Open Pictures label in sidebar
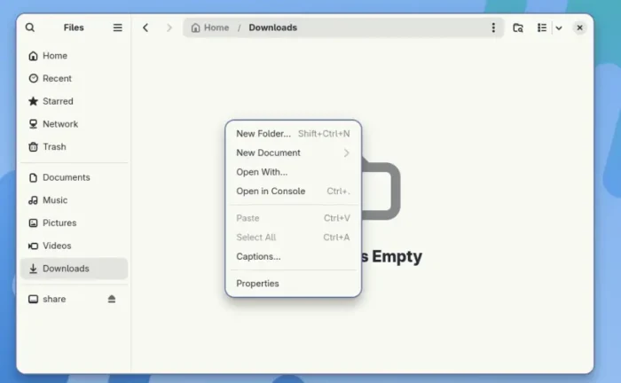The height and width of the screenshot is (383, 621). click(x=59, y=223)
